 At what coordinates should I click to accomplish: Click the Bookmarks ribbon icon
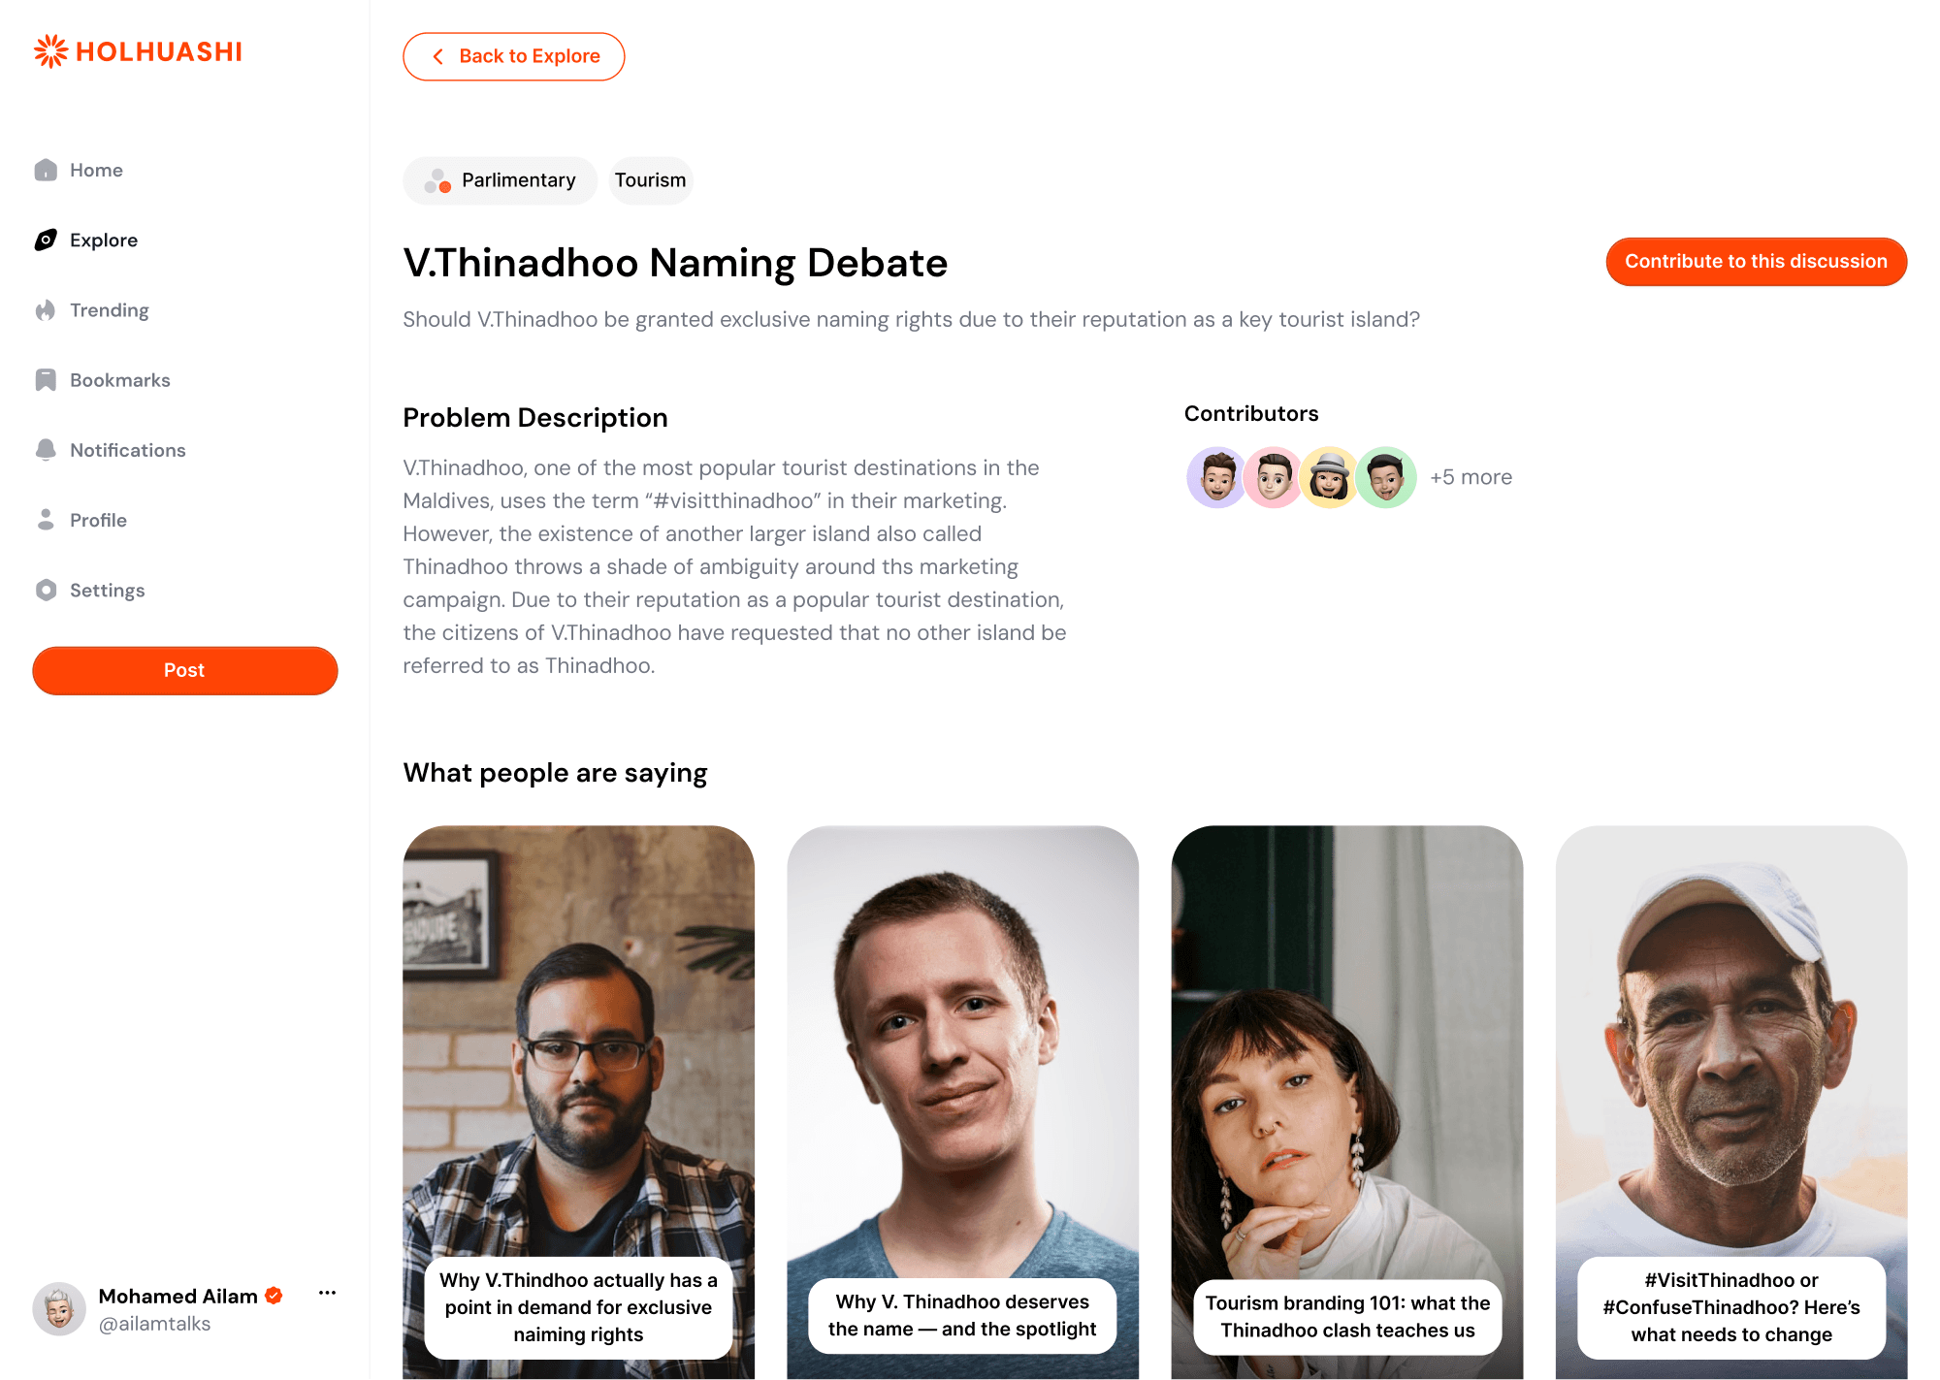(46, 380)
